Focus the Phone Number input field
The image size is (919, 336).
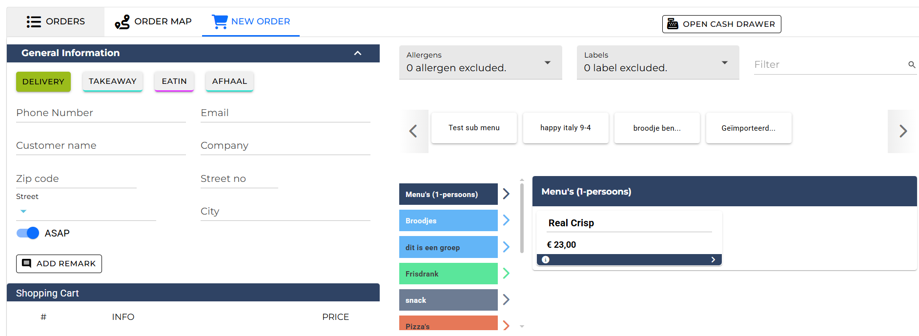(x=101, y=113)
